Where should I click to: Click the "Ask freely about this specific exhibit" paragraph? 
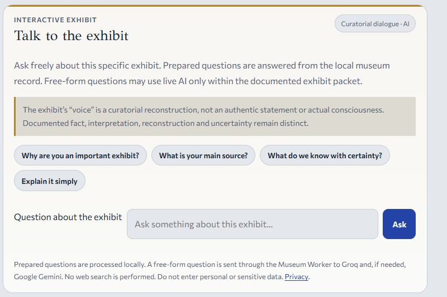tap(202, 74)
